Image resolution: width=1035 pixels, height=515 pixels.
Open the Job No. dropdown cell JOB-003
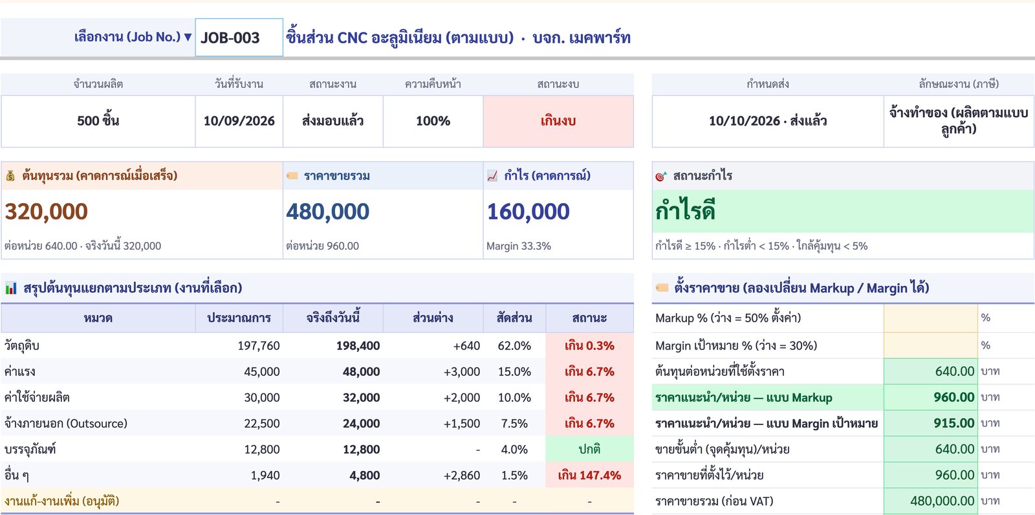click(x=239, y=38)
